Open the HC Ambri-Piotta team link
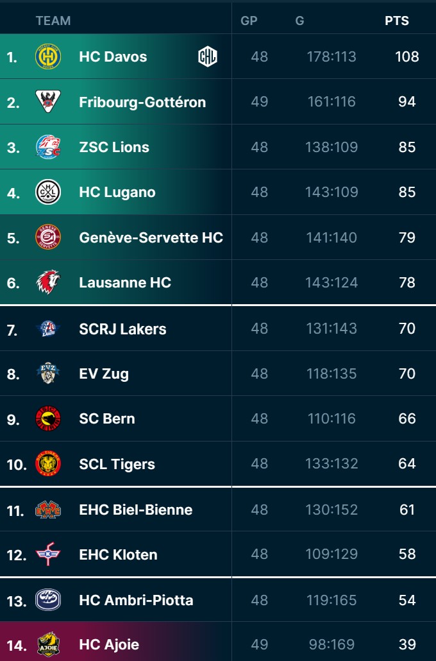436x661 pixels. pyautogui.click(x=136, y=600)
